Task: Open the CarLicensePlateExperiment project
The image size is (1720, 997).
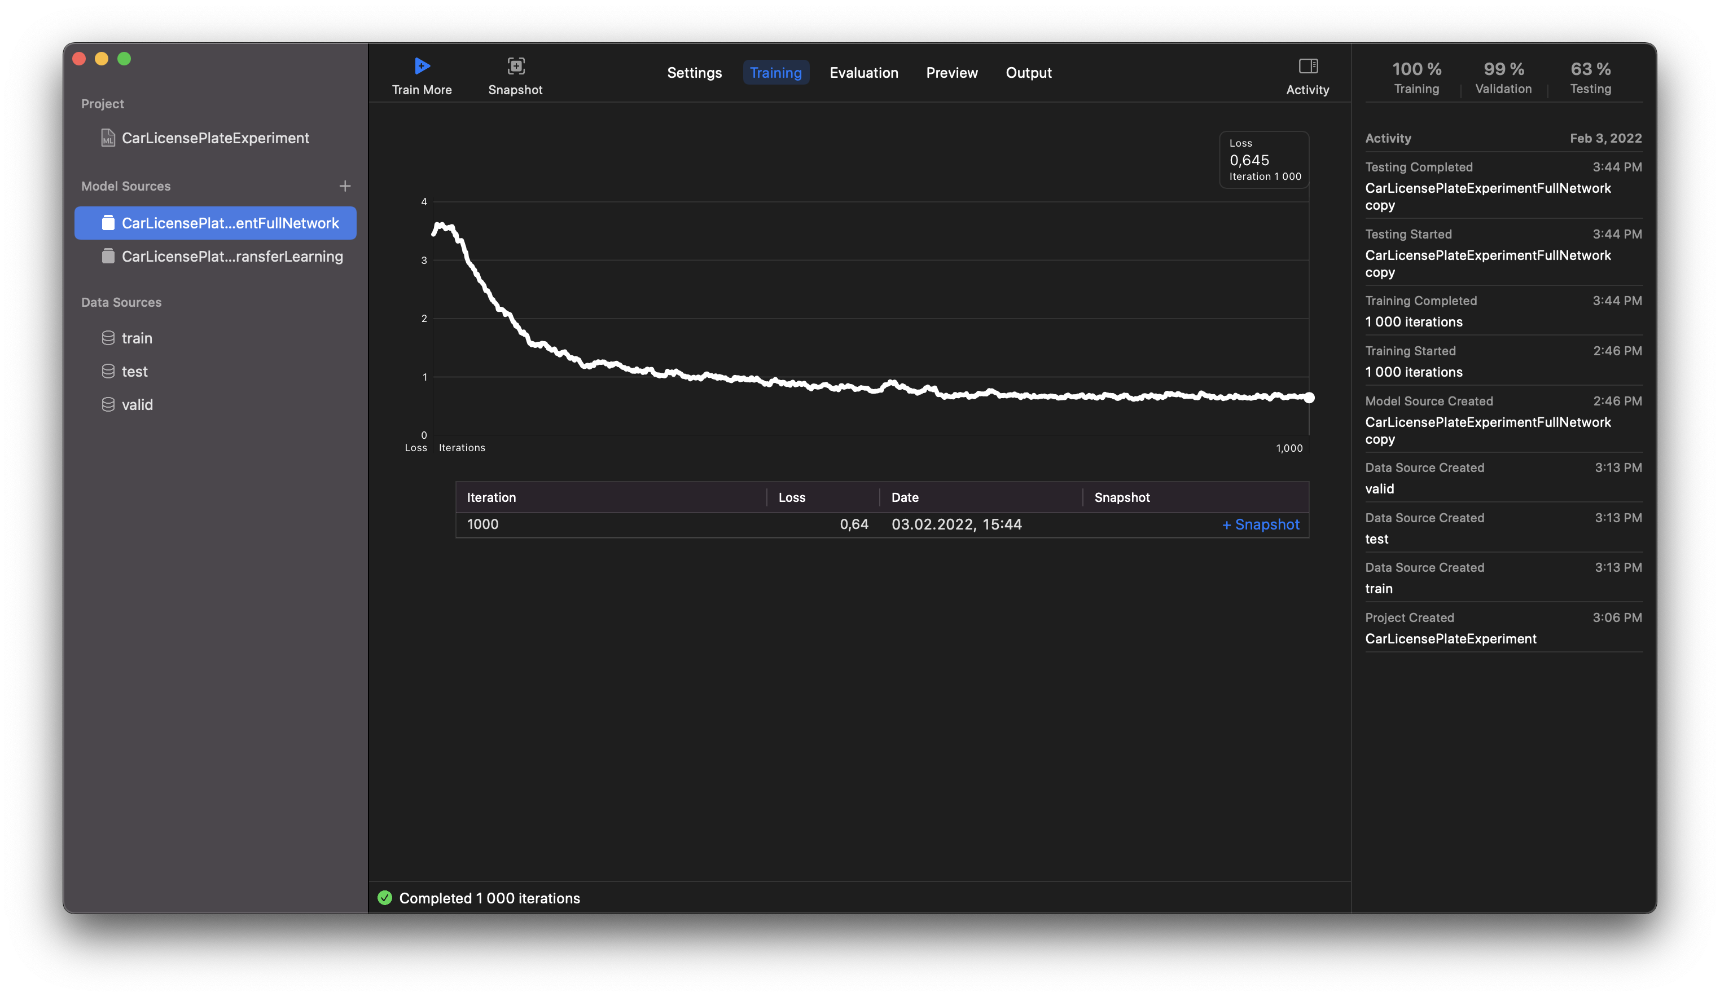Action: [x=215, y=138]
